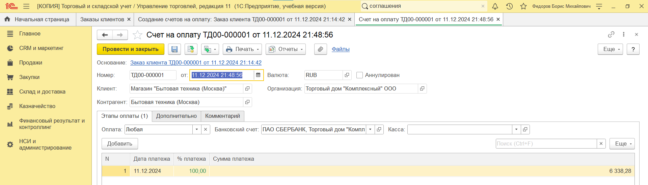Screen dimensions: 648x185
Task: Clear the table search field
Action: [x=601, y=144]
